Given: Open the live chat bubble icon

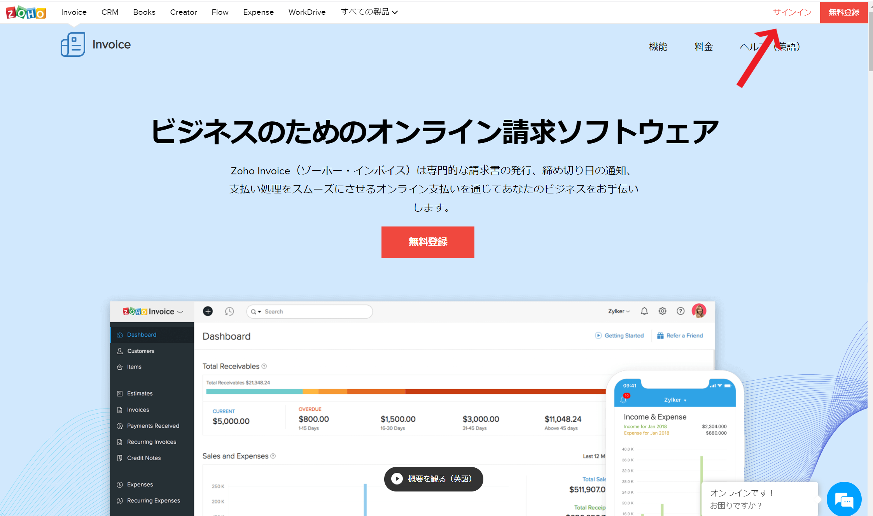Looking at the screenshot, I should 844,500.
